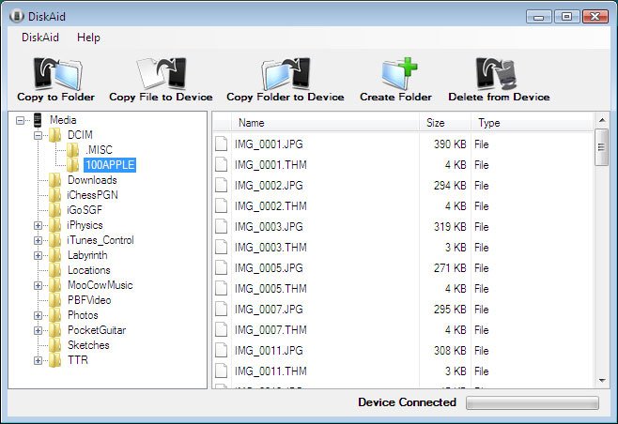
Task: Select the iTunes_Control folder label
Action: [x=100, y=240]
